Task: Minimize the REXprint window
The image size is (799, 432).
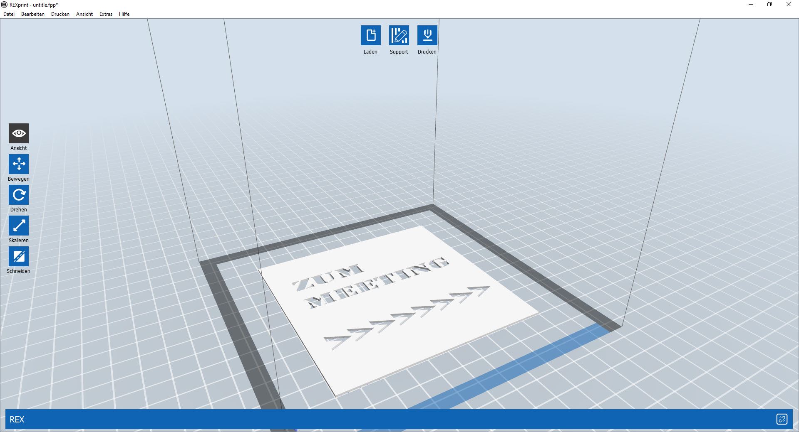Action: pyautogui.click(x=751, y=5)
